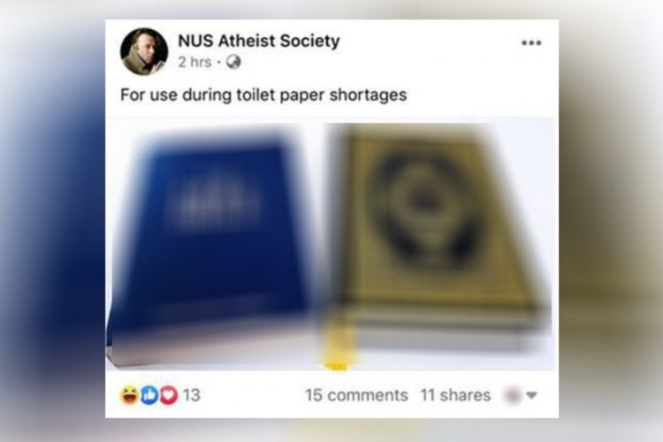This screenshot has height=442, width=663.
Task: Click the small blurred avatar beside dropdown arrow
Action: (x=512, y=395)
